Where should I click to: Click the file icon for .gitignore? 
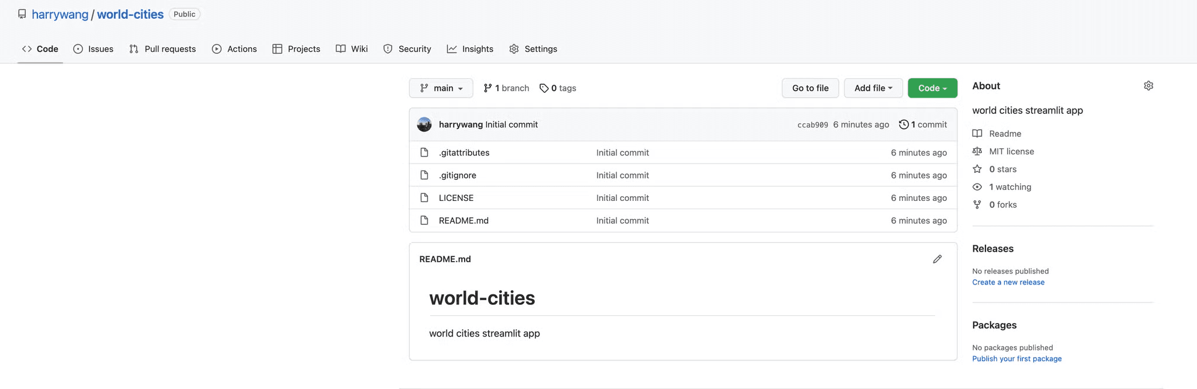click(x=424, y=175)
